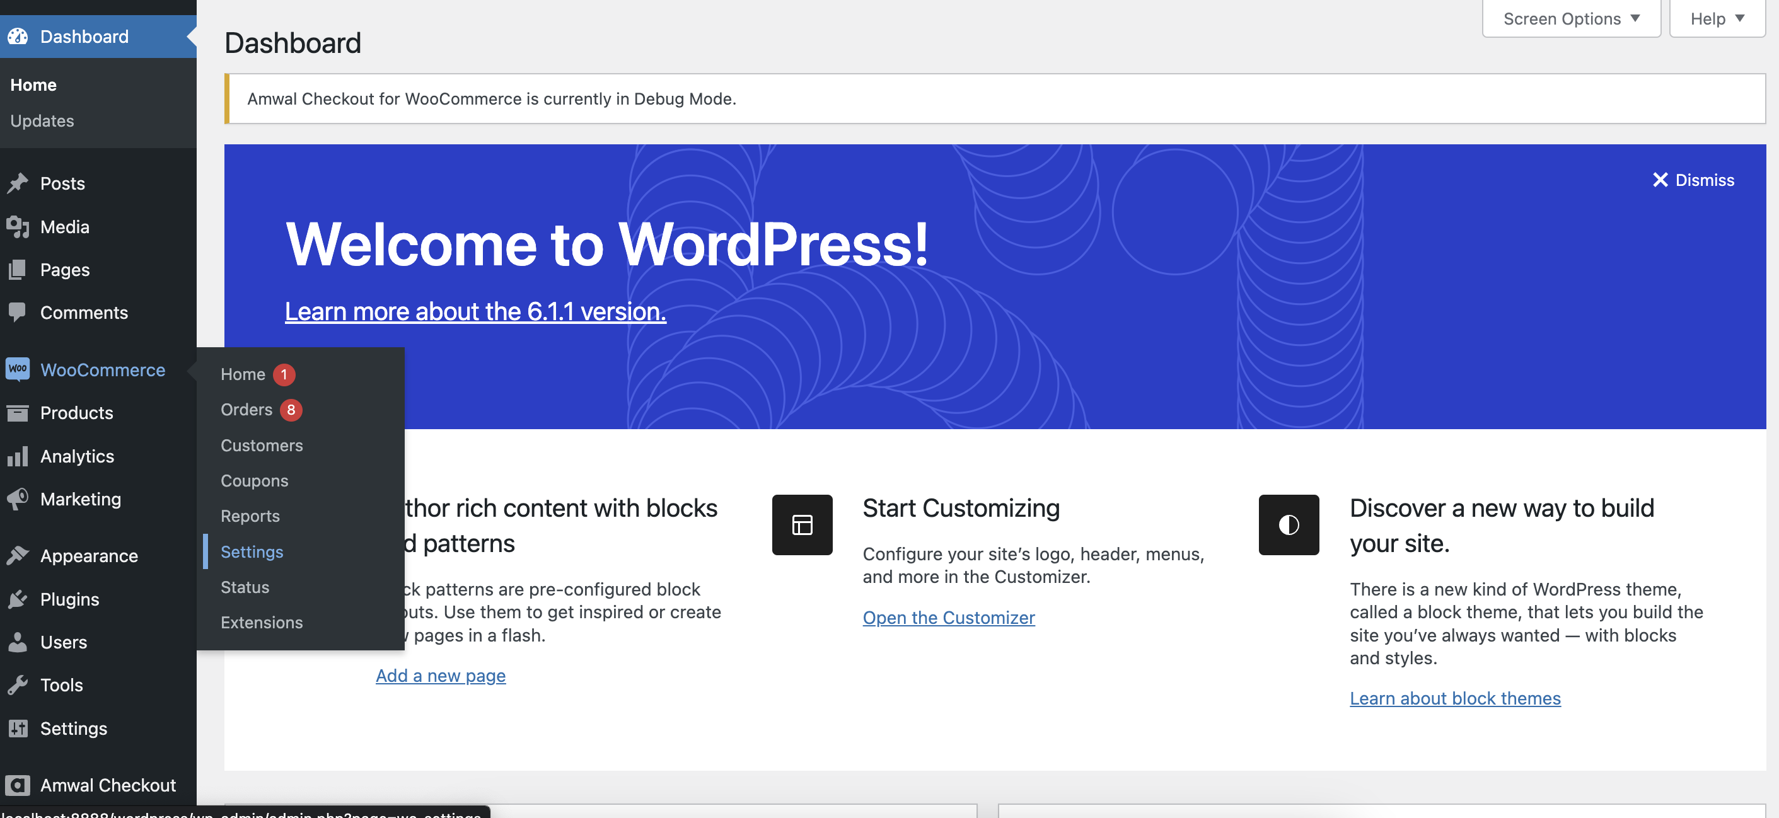Image resolution: width=1779 pixels, height=818 pixels.
Task: Go to Updates under Dashboard
Action: pyautogui.click(x=42, y=120)
